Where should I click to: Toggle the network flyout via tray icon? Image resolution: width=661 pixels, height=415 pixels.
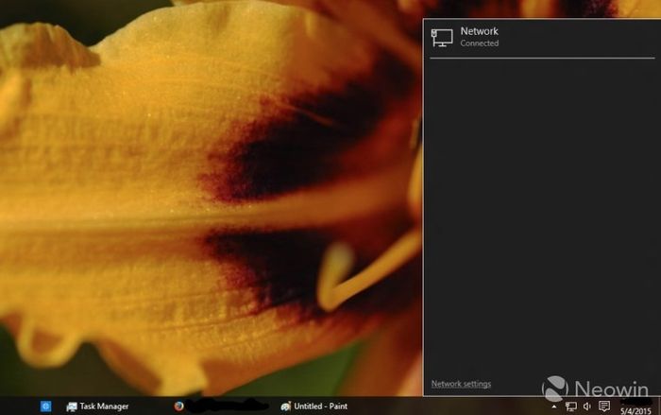[571, 406]
